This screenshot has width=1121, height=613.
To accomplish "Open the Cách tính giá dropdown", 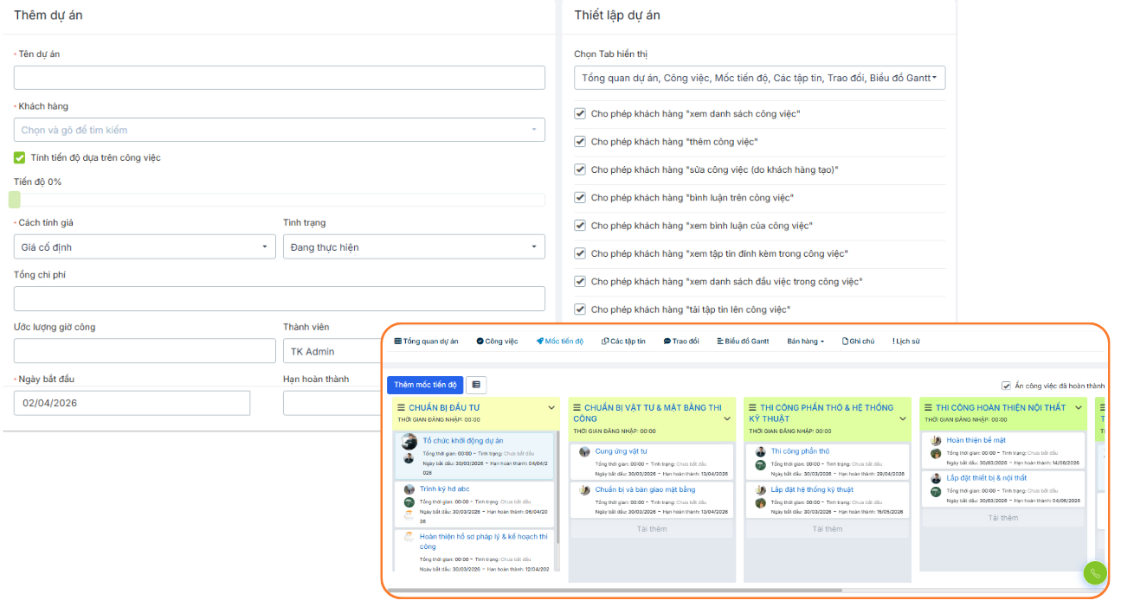I will [x=145, y=247].
